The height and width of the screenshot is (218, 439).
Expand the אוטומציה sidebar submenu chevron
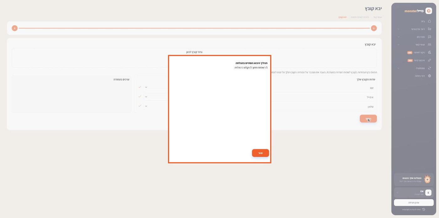[x=399, y=68]
